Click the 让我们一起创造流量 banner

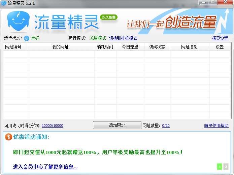[x=172, y=22]
